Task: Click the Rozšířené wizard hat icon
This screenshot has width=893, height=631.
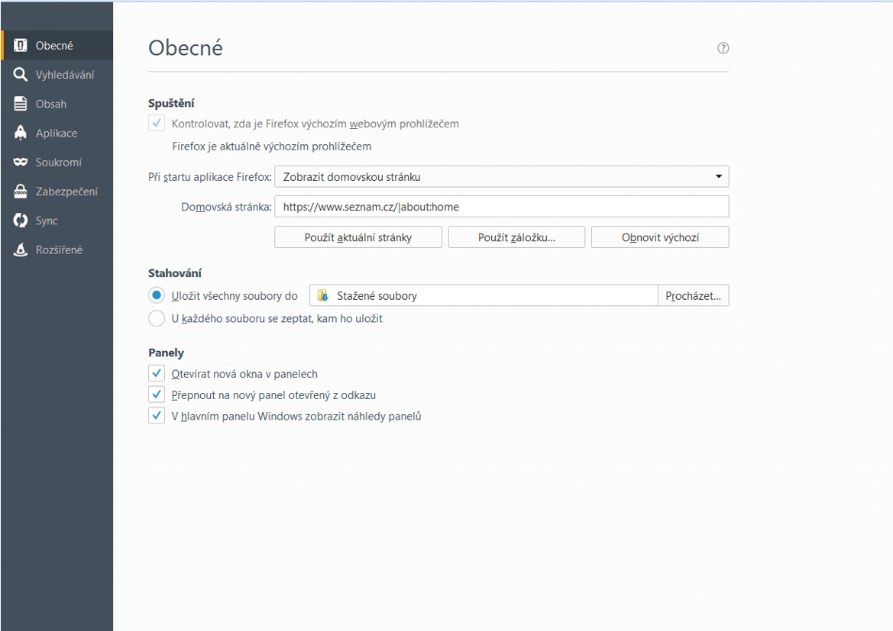Action: coord(21,250)
